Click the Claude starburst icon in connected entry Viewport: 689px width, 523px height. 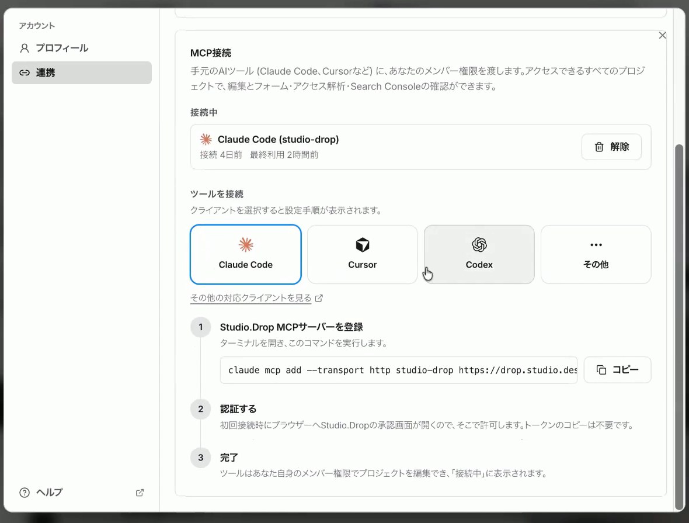(x=206, y=140)
